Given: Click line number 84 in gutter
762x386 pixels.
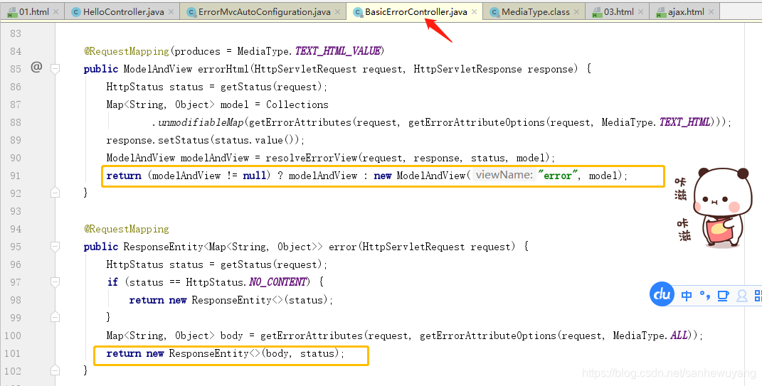Looking at the screenshot, I should (16, 51).
